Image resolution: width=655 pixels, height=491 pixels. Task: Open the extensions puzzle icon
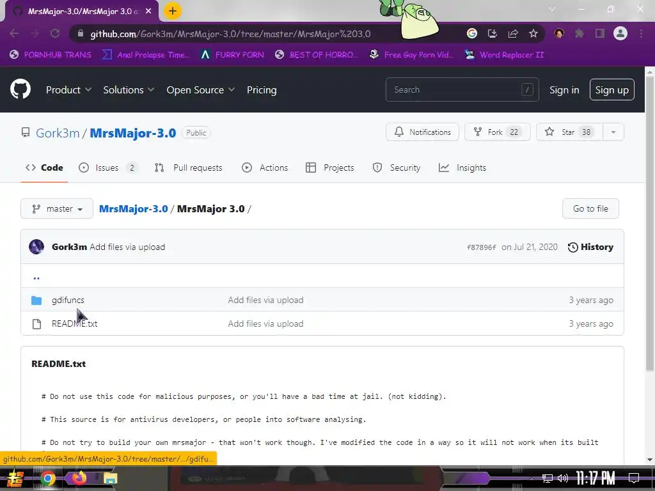(x=579, y=33)
